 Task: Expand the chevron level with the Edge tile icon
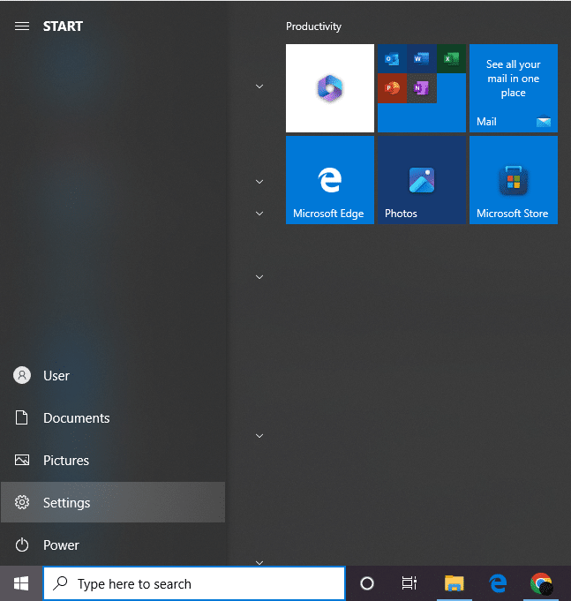(259, 182)
